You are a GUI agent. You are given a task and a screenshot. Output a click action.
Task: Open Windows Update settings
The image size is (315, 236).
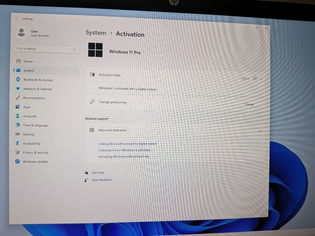click(35, 161)
